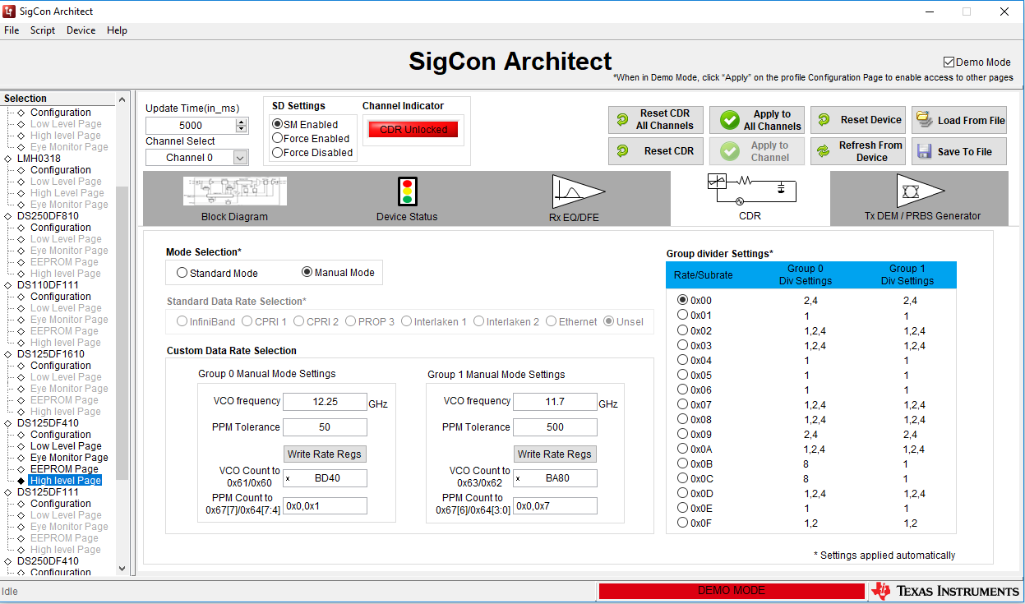Click the Reset Device button
Screen dimensions: 1025x604
[858, 120]
